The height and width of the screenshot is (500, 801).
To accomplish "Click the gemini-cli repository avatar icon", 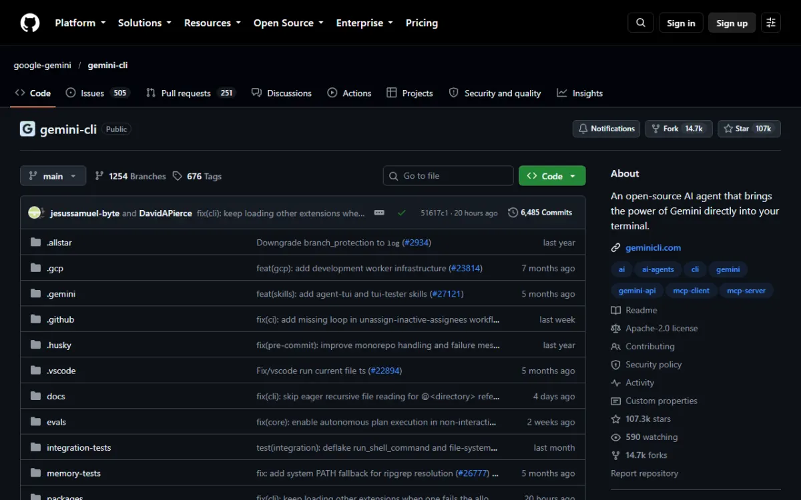I will [x=27, y=129].
